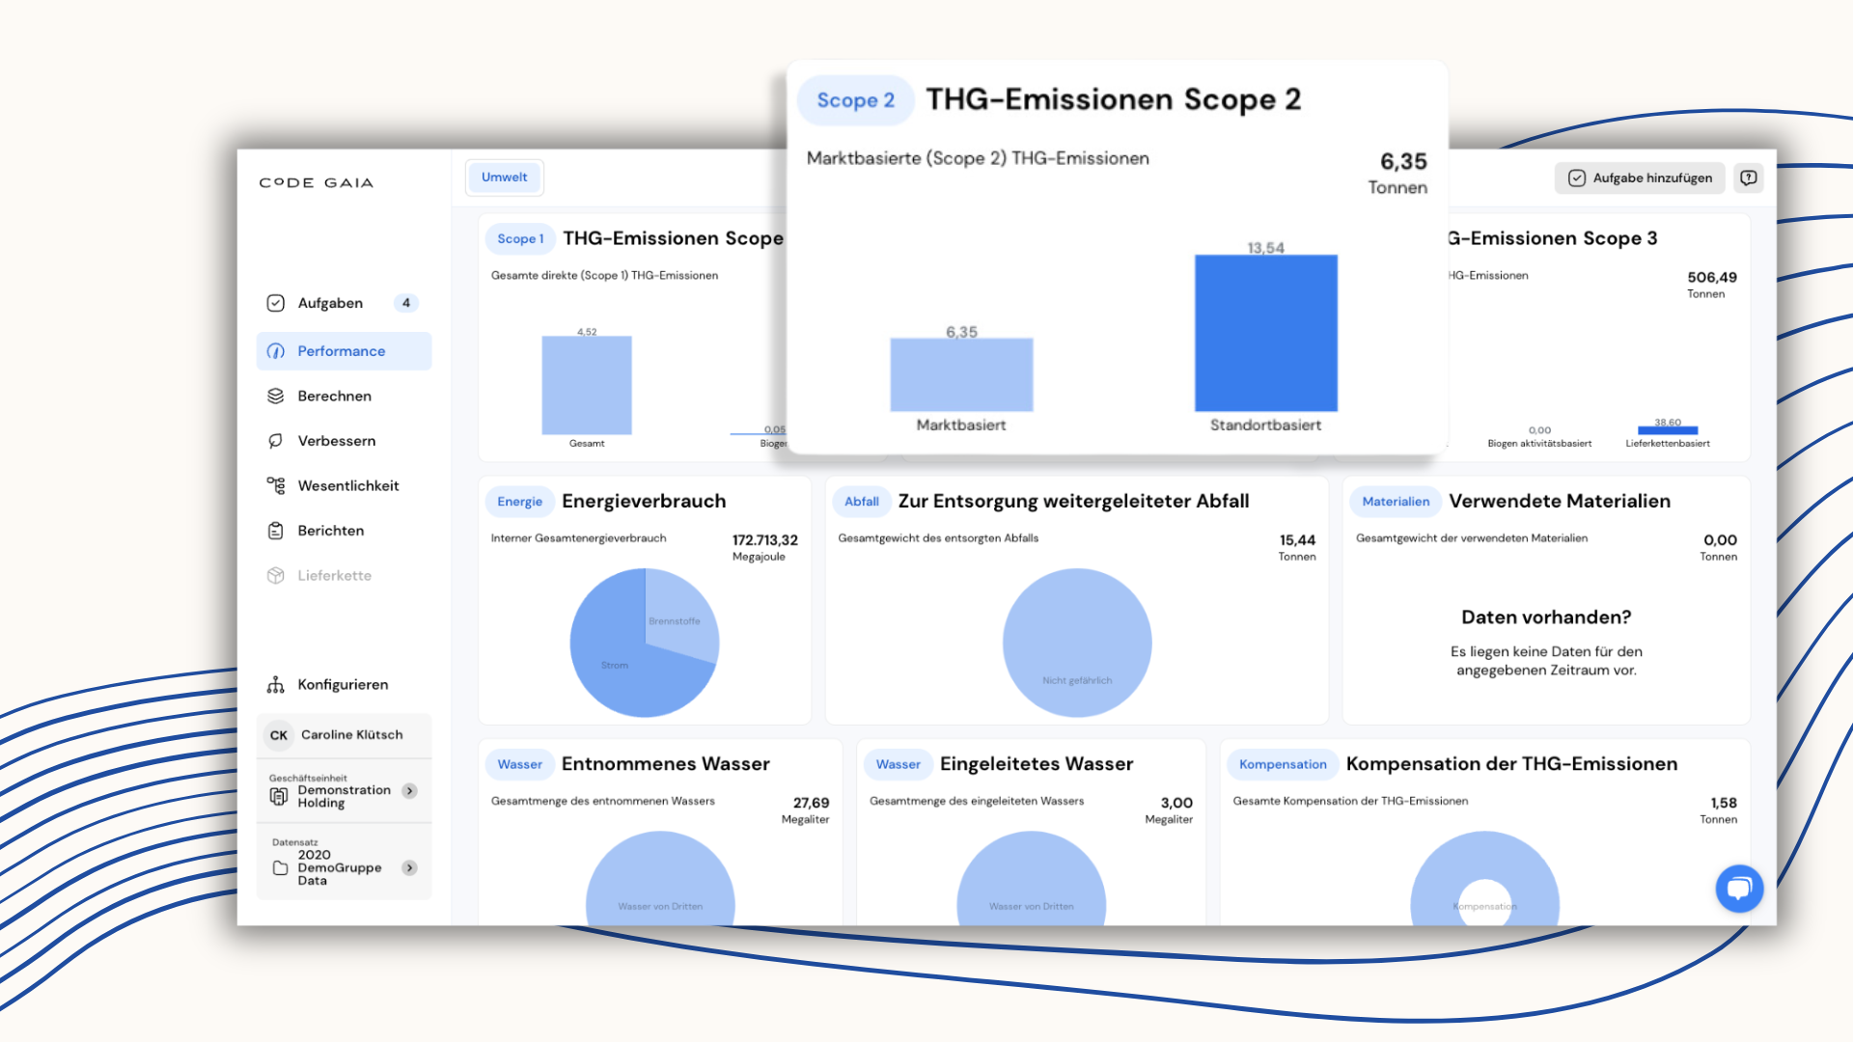Viewport: 1853px width, 1042px height.
Task: Click the Berechnen layers icon
Action: point(276,396)
